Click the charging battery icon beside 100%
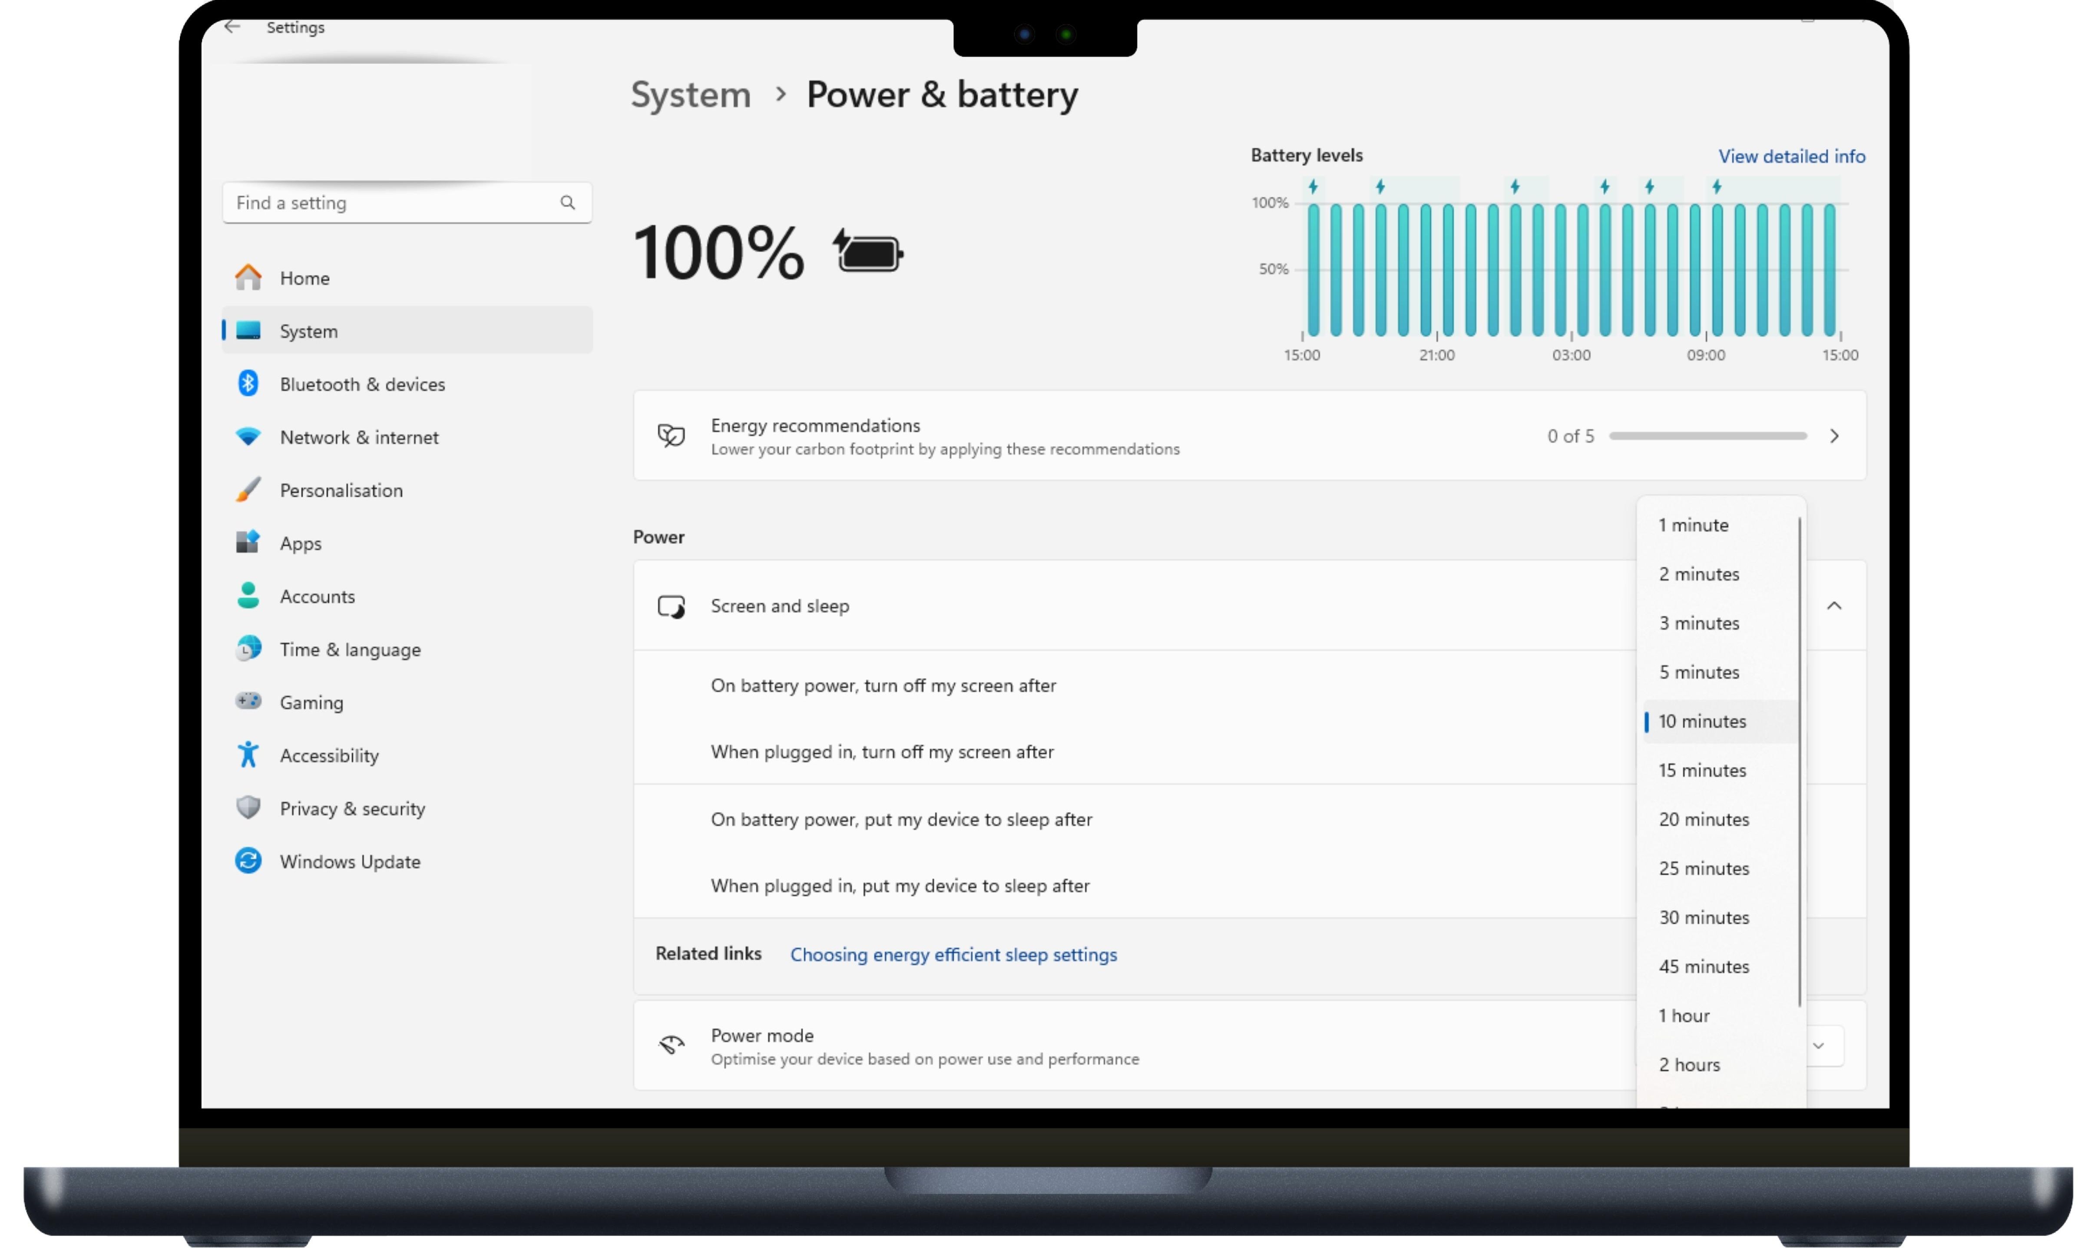The image size is (2098, 1248). tap(868, 252)
